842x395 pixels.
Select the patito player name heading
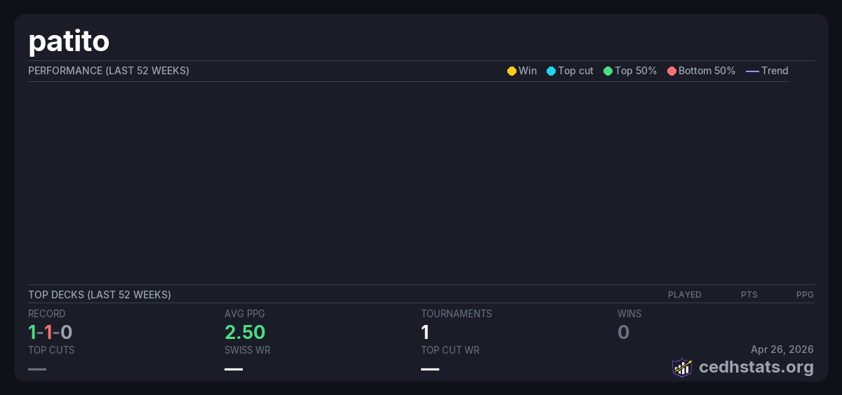(69, 41)
